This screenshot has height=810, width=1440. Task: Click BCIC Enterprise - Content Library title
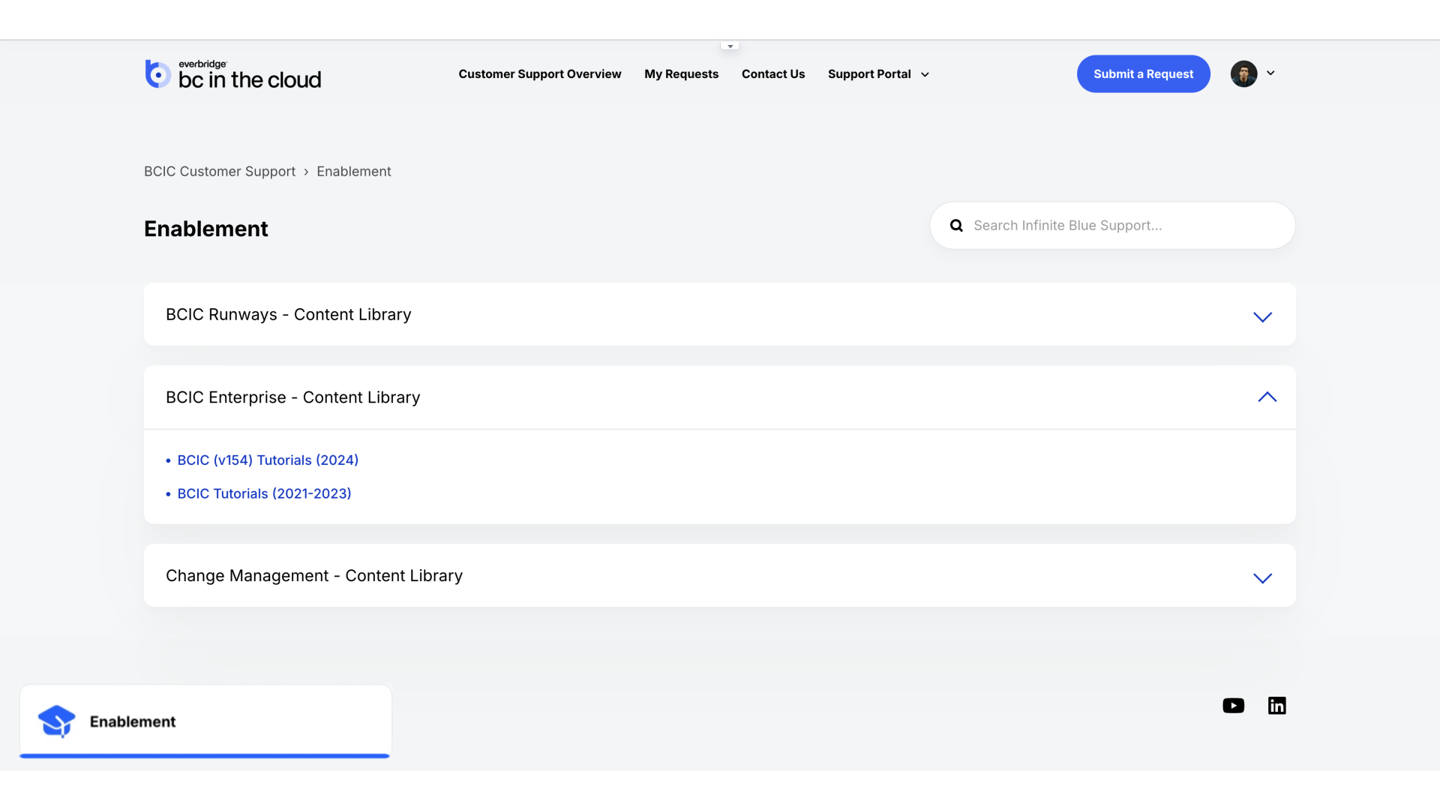coord(292,397)
